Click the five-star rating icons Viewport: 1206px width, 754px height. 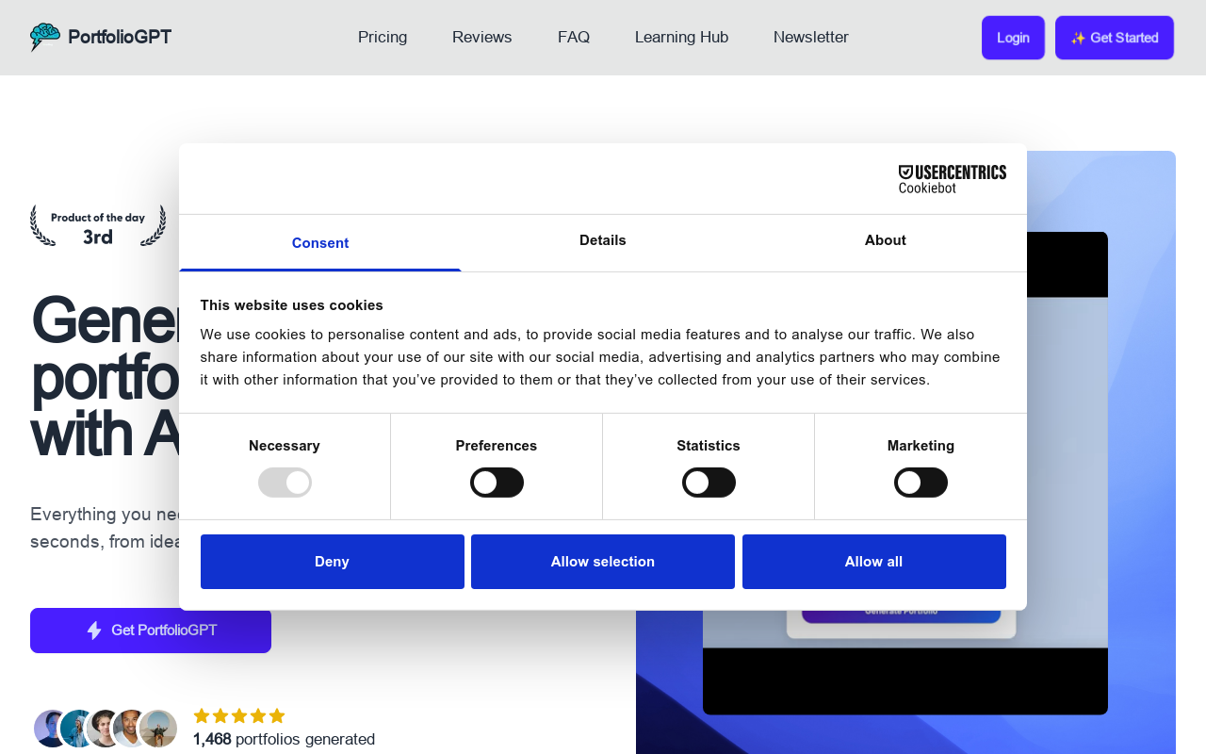239,716
